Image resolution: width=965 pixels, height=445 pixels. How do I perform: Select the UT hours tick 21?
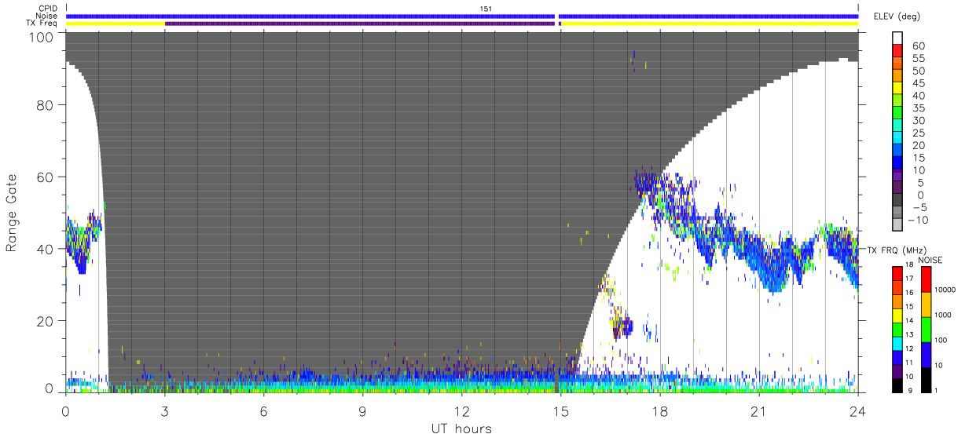pos(758,411)
